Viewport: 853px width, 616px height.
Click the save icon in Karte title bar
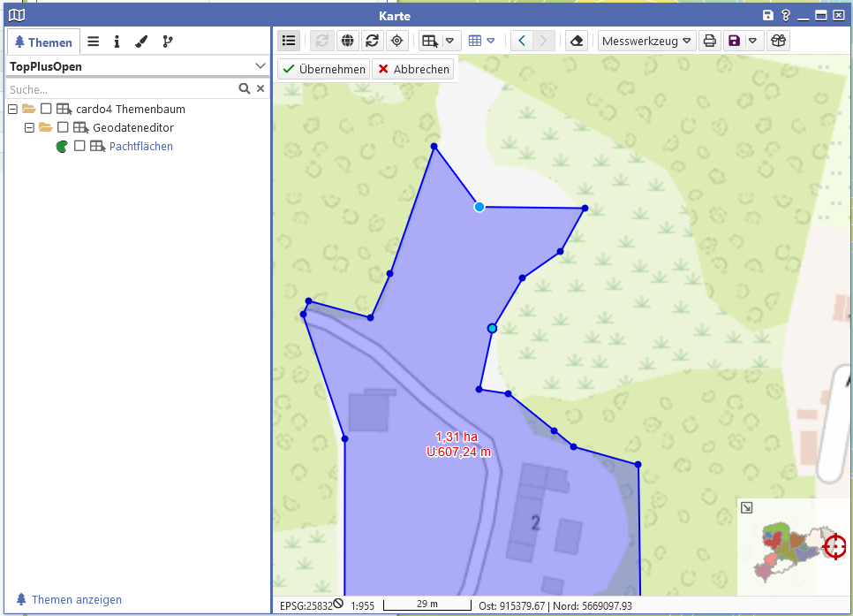pyautogui.click(x=767, y=15)
